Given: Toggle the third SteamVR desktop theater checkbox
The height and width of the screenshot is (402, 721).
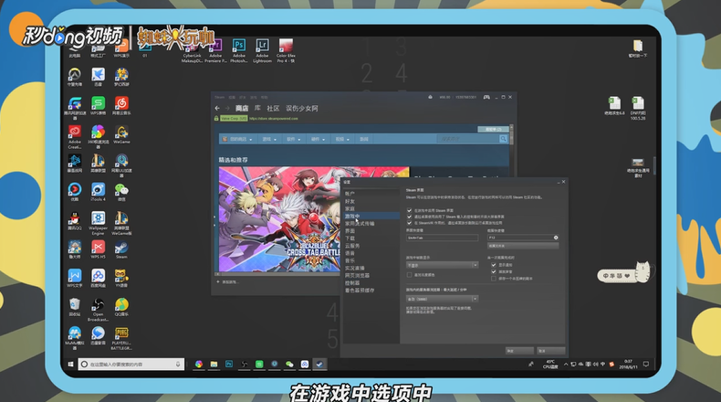Looking at the screenshot, I should click(409, 222).
